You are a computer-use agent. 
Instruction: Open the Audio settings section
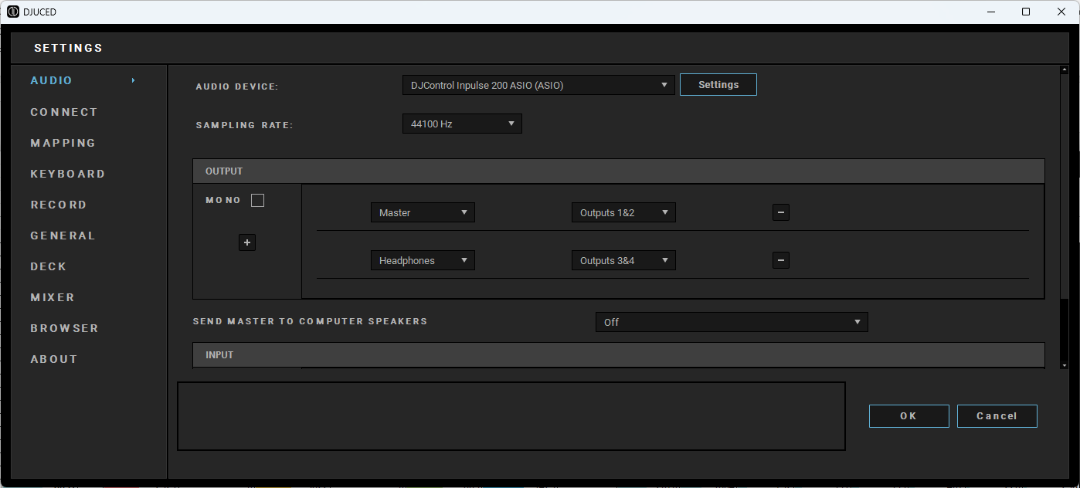[x=51, y=80]
